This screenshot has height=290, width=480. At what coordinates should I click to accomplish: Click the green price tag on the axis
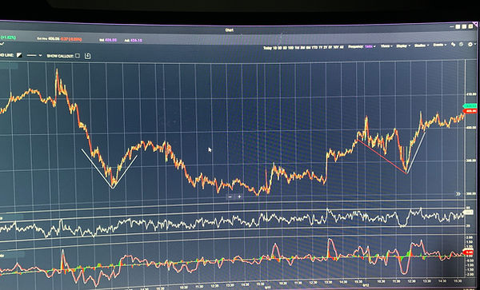click(470, 105)
